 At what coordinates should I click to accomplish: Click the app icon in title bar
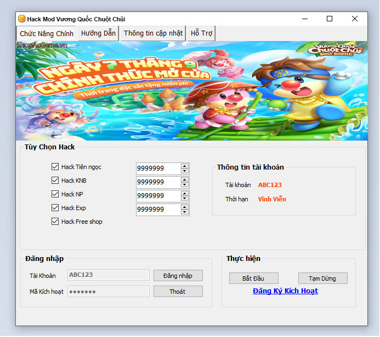click(x=22, y=19)
